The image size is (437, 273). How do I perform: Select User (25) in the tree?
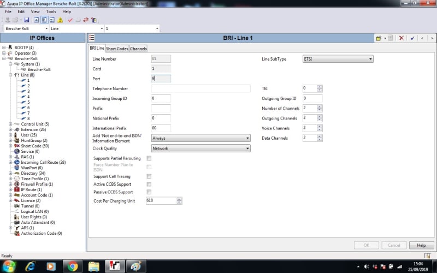point(29,135)
